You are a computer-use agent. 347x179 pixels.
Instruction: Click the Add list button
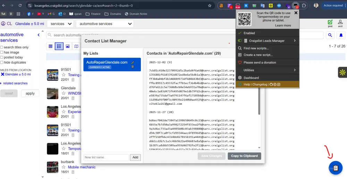click(135, 157)
